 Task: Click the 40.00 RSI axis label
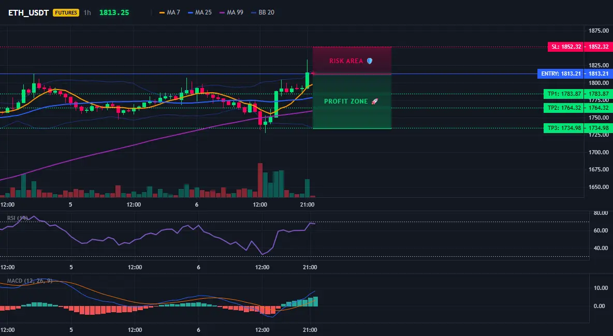(601, 248)
